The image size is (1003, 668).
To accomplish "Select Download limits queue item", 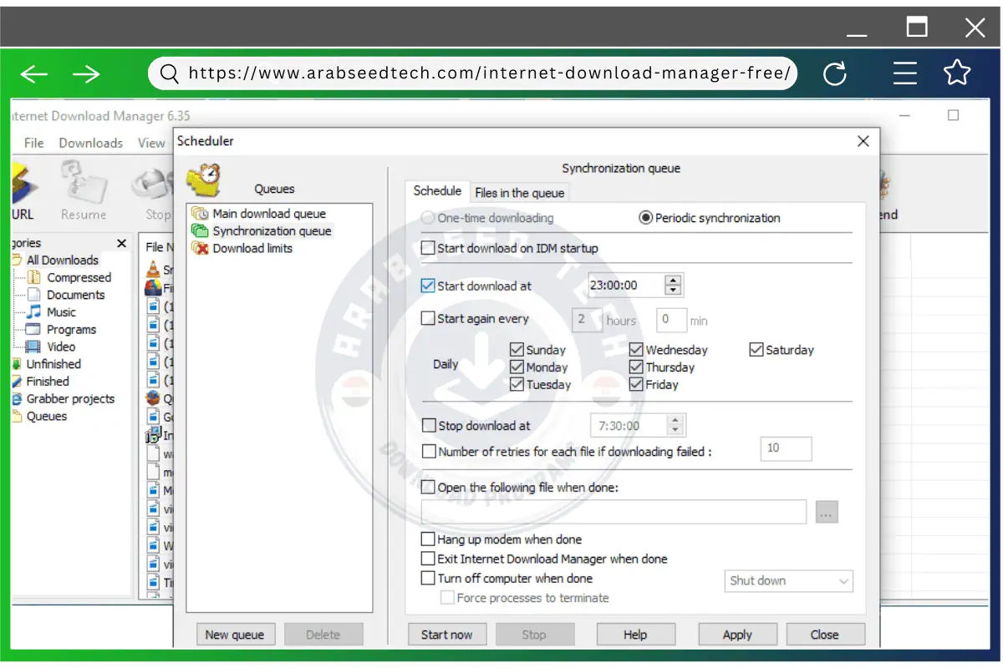I will (252, 248).
